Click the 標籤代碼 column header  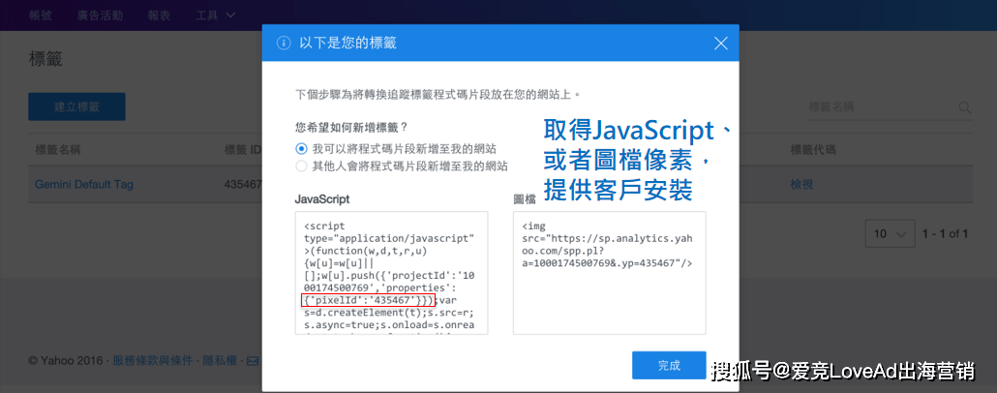pos(813,150)
